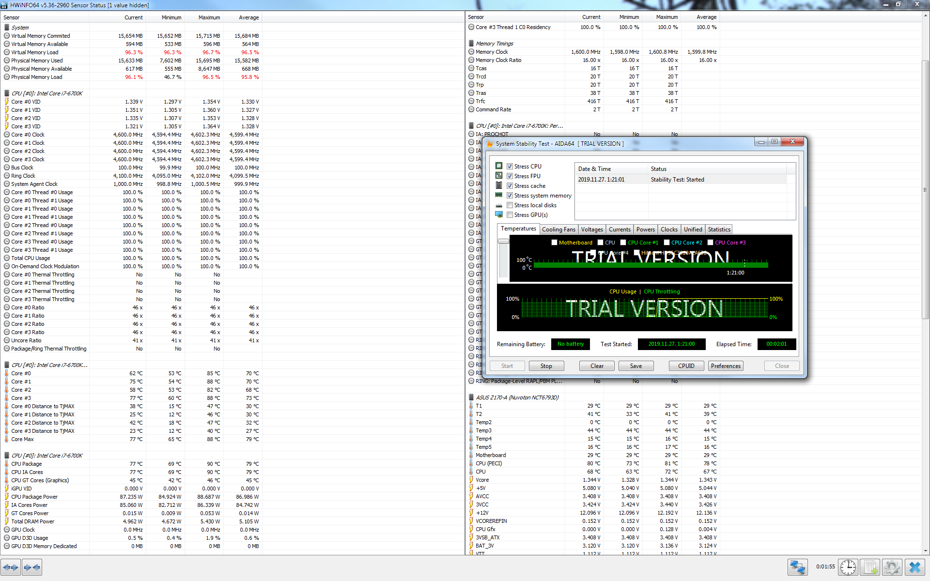The image size is (930, 581).
Task: Click the clock reset min/max icon
Action: 848,567
